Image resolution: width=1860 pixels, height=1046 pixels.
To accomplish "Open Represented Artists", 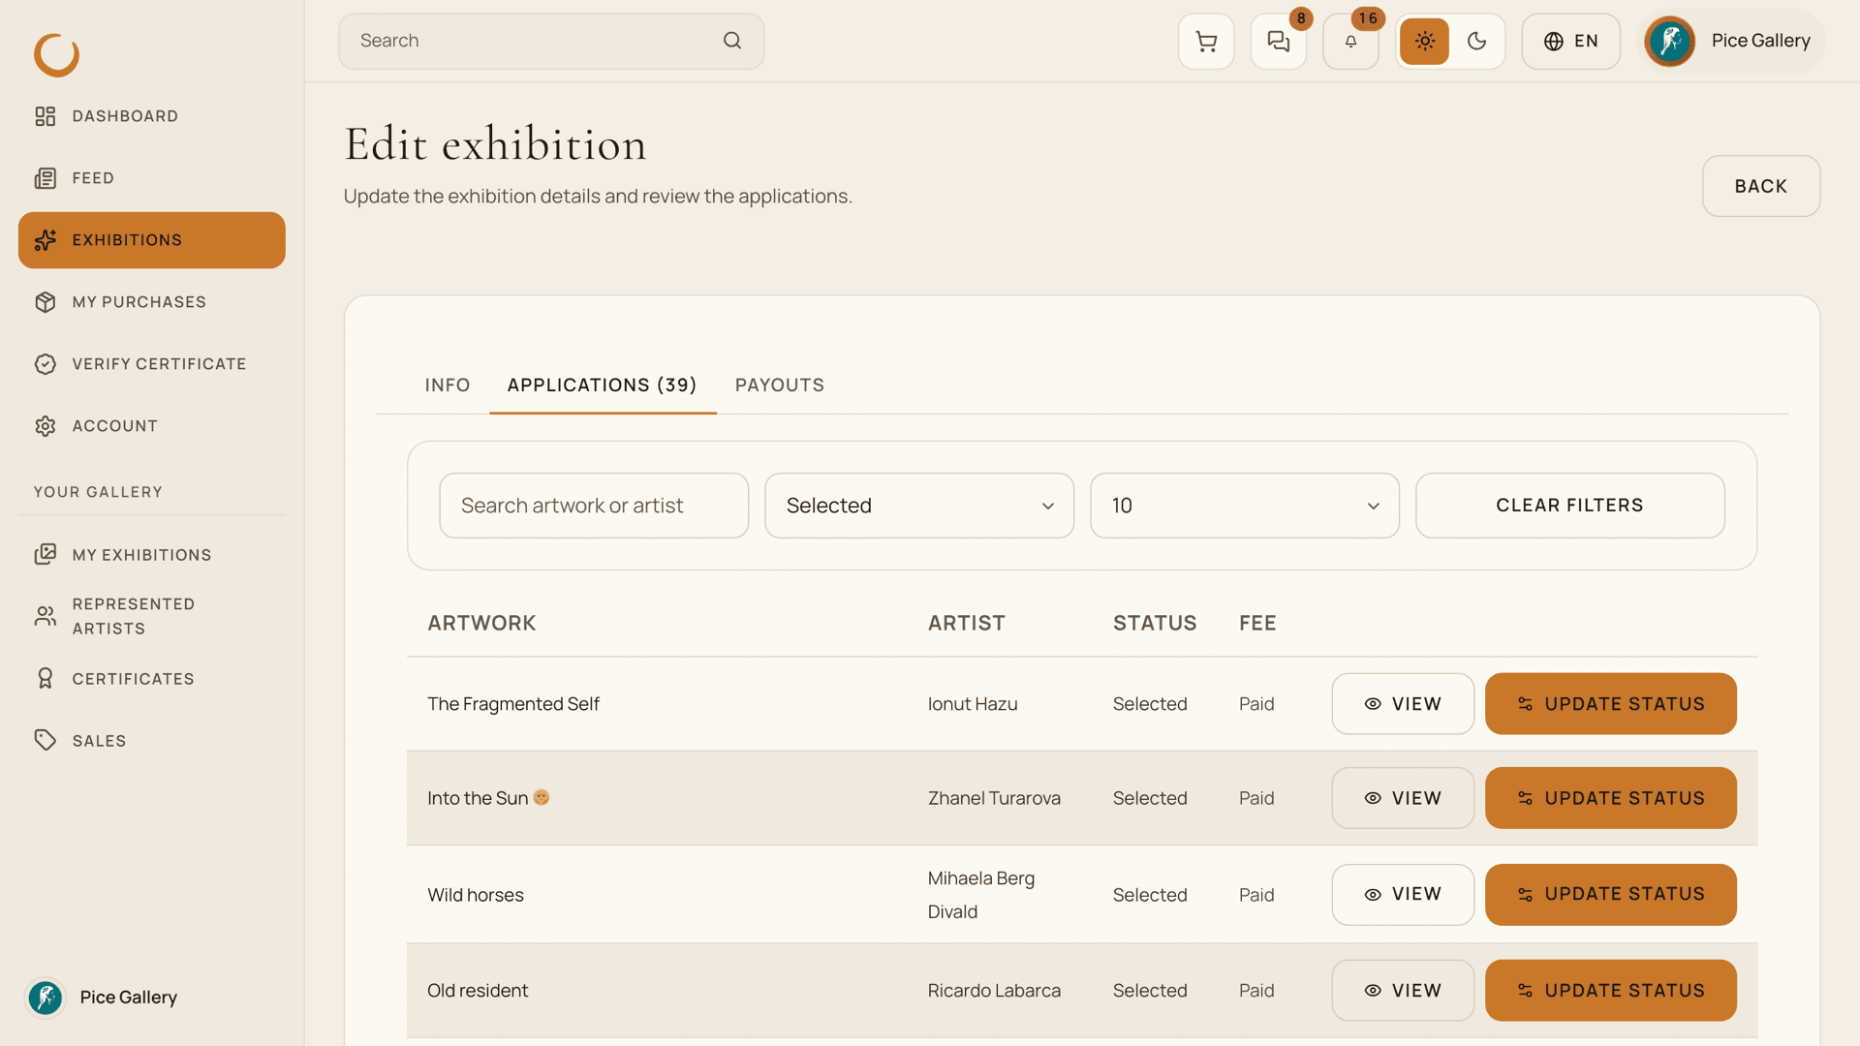I will (151, 616).
